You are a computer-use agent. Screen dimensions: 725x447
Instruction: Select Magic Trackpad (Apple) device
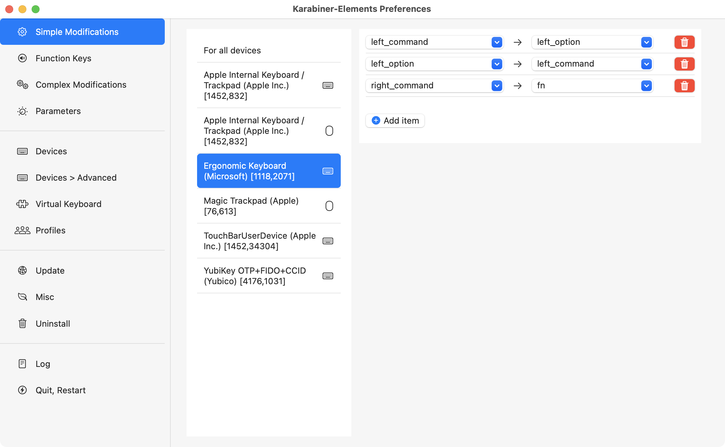pos(269,206)
